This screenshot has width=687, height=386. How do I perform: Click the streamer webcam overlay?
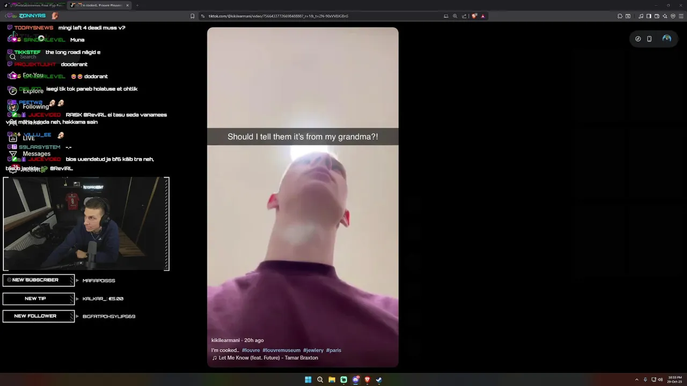pyautogui.click(x=86, y=224)
